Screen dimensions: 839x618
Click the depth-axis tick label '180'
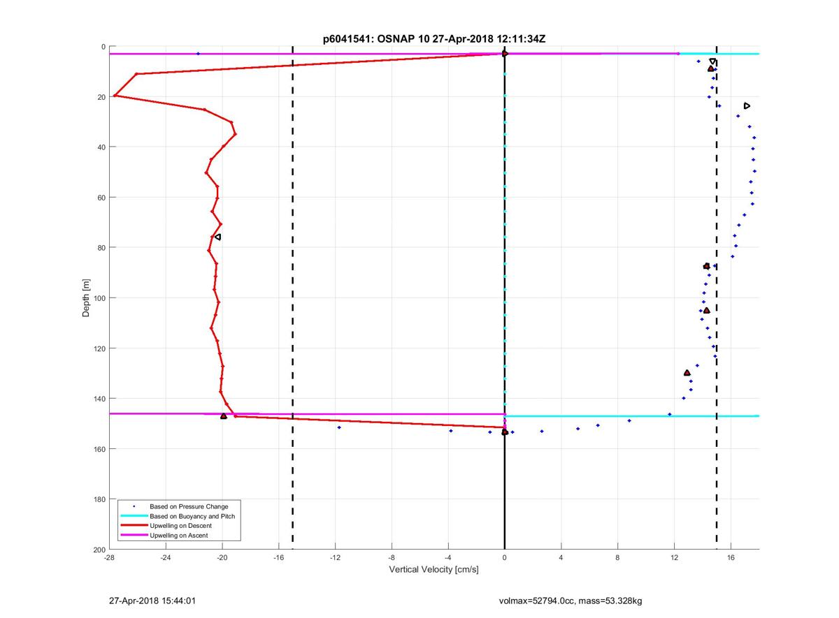pos(99,499)
